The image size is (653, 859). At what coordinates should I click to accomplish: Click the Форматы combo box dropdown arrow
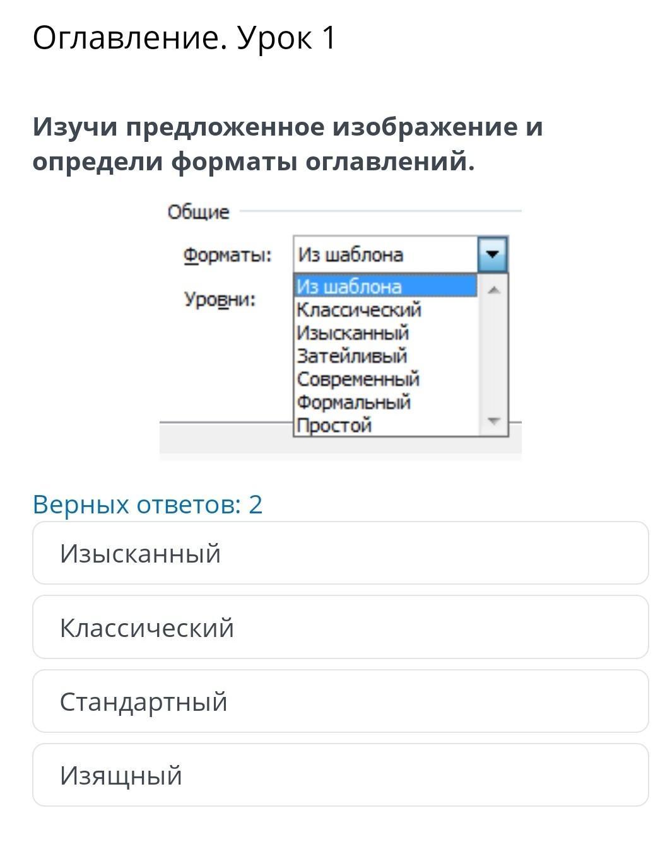(x=493, y=255)
